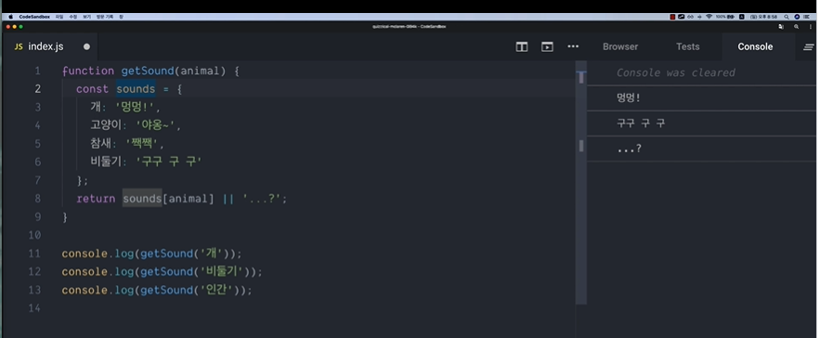Click the 고양이 key on line 4

(x=106, y=125)
